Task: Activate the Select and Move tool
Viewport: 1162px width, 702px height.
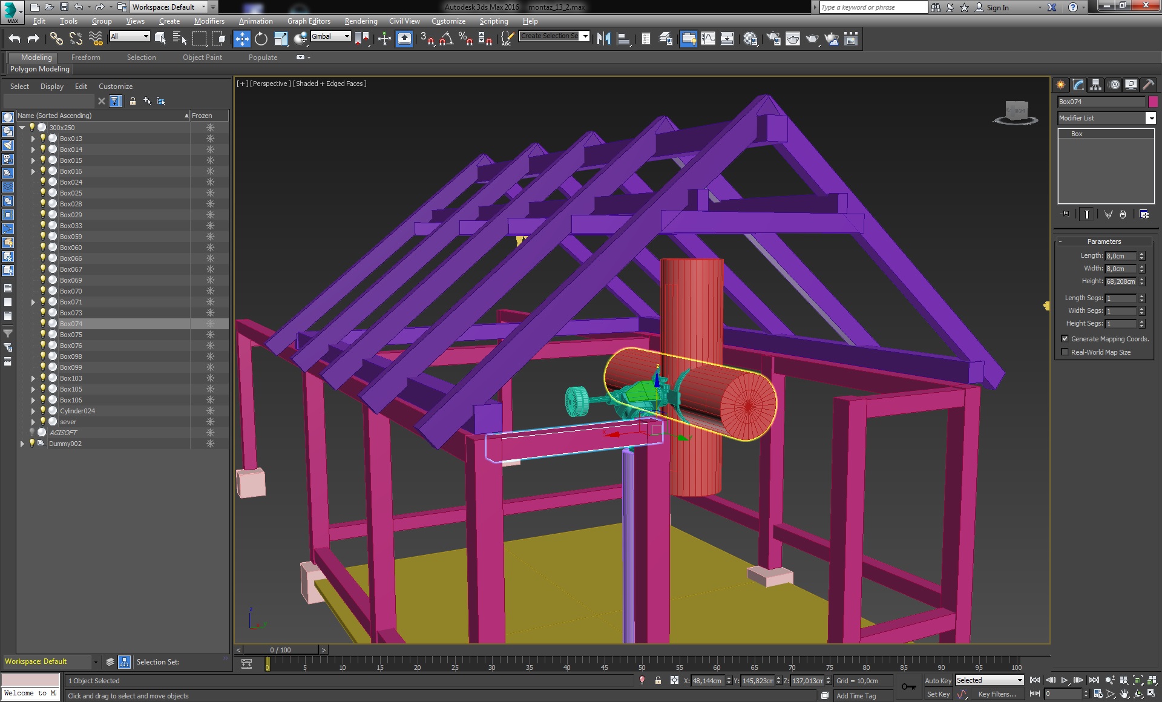Action: pos(241,39)
